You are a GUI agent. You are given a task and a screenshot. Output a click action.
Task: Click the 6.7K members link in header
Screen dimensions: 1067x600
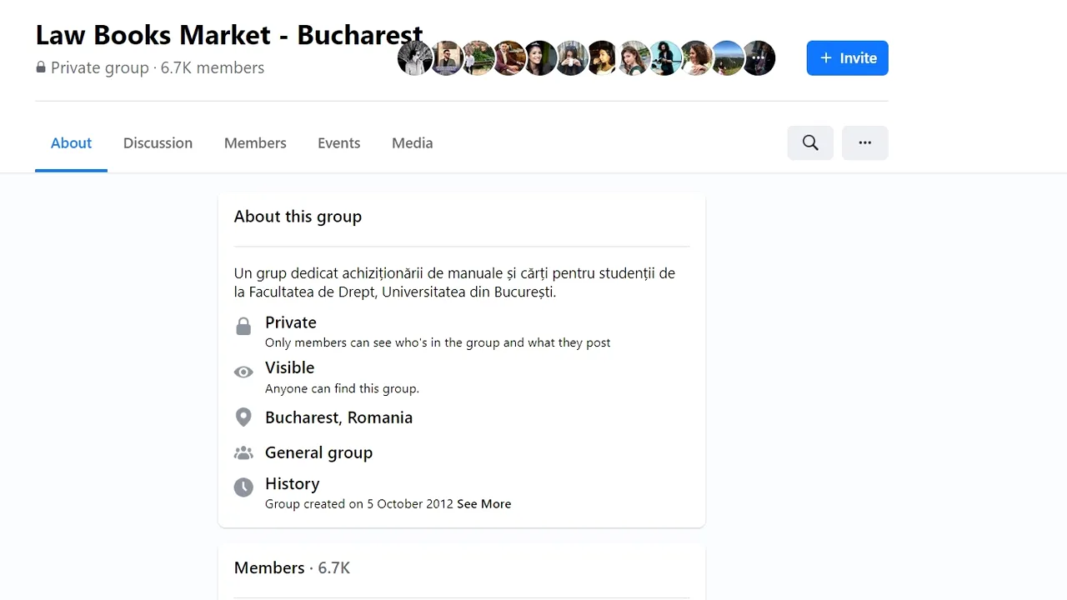pos(213,68)
